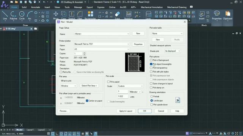This screenshot has height=136, width=243.
Task: Click the print icon in quick access bar
Action: (x=35, y=2)
